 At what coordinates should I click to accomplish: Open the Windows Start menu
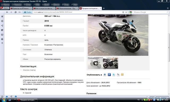pos(4,100)
